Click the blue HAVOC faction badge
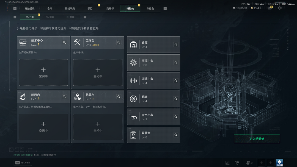This screenshot has height=167, width=297. point(279,162)
